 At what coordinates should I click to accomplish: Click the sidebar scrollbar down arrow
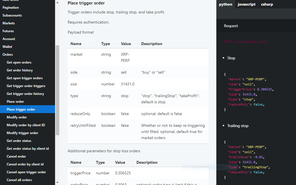click(57, 182)
